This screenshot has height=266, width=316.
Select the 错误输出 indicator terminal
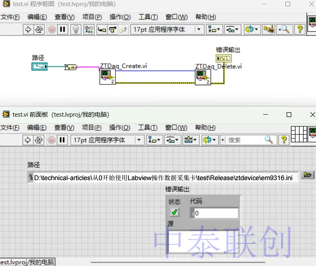coord(224,59)
